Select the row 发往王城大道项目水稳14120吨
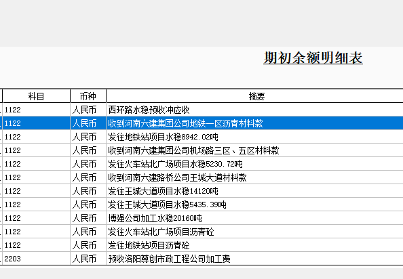Viewport: 403px width, 279px height. (201, 191)
